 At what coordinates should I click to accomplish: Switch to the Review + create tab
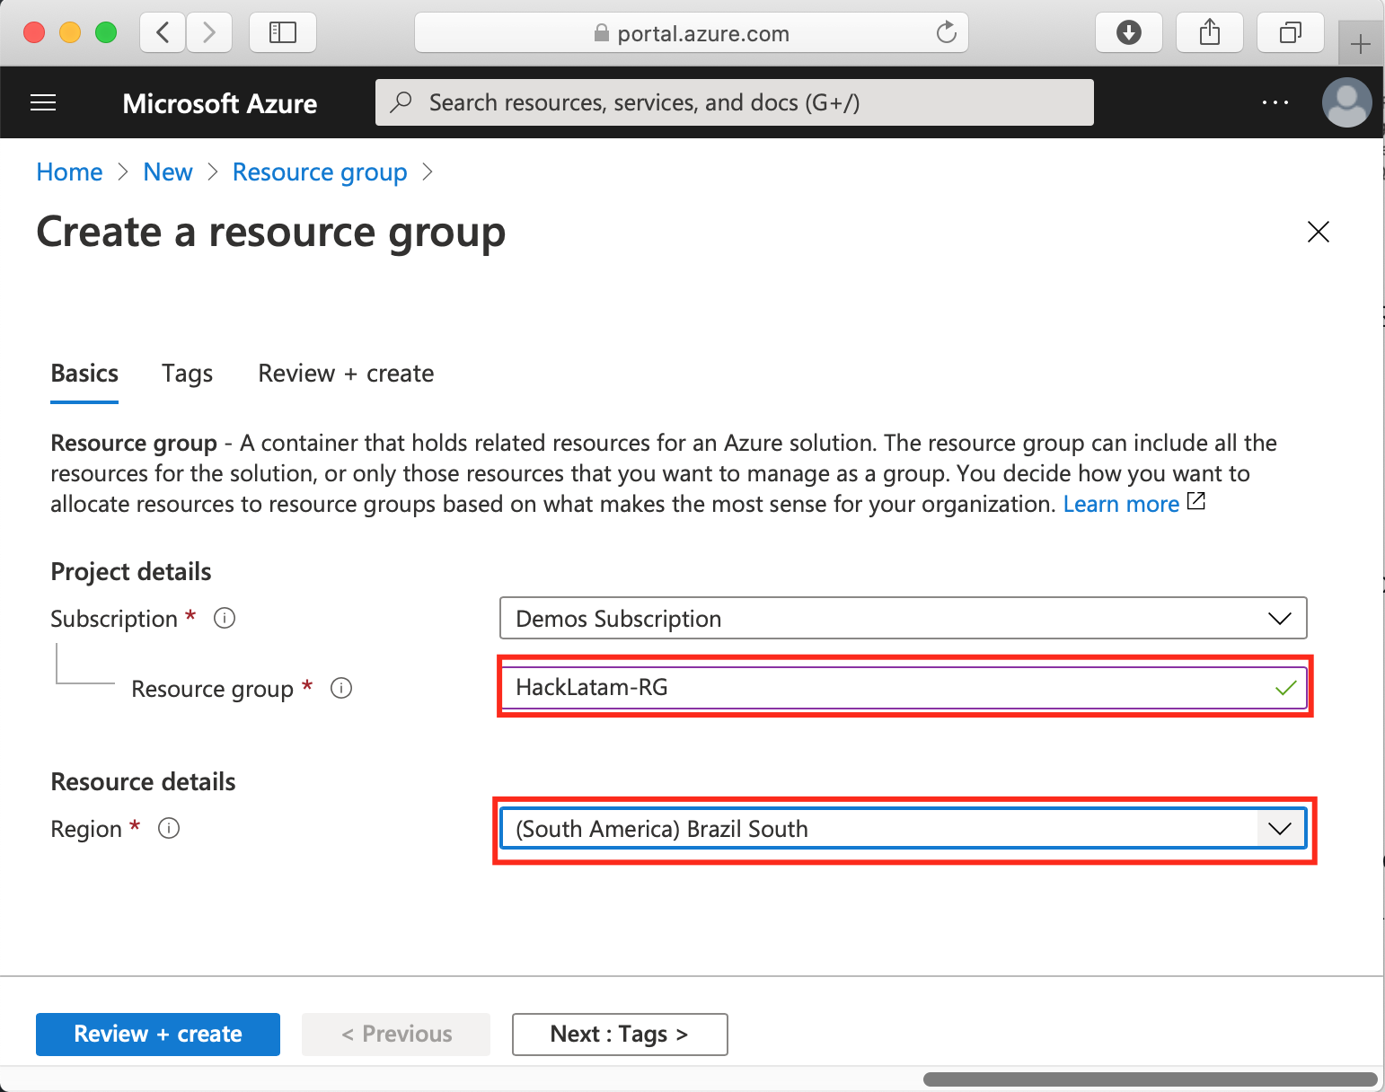pos(346,374)
